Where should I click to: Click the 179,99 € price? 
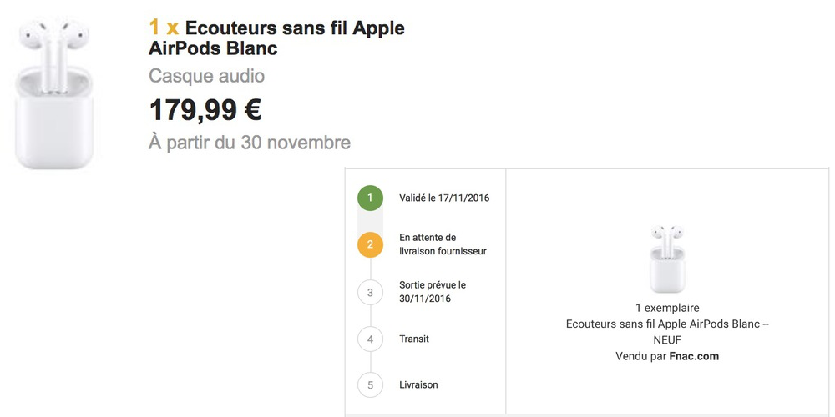(205, 110)
